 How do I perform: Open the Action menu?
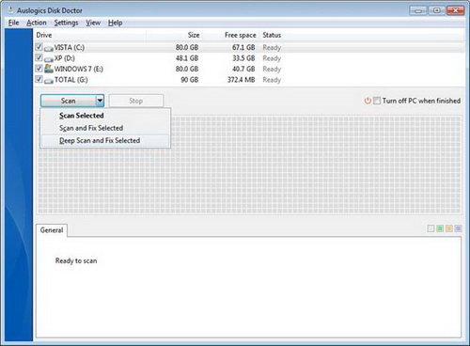pyautogui.click(x=37, y=23)
